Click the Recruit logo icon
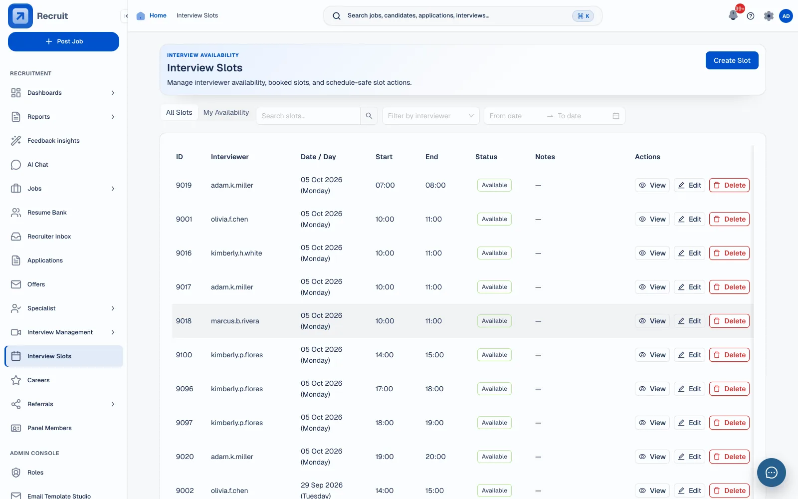The image size is (798, 499). tap(20, 16)
